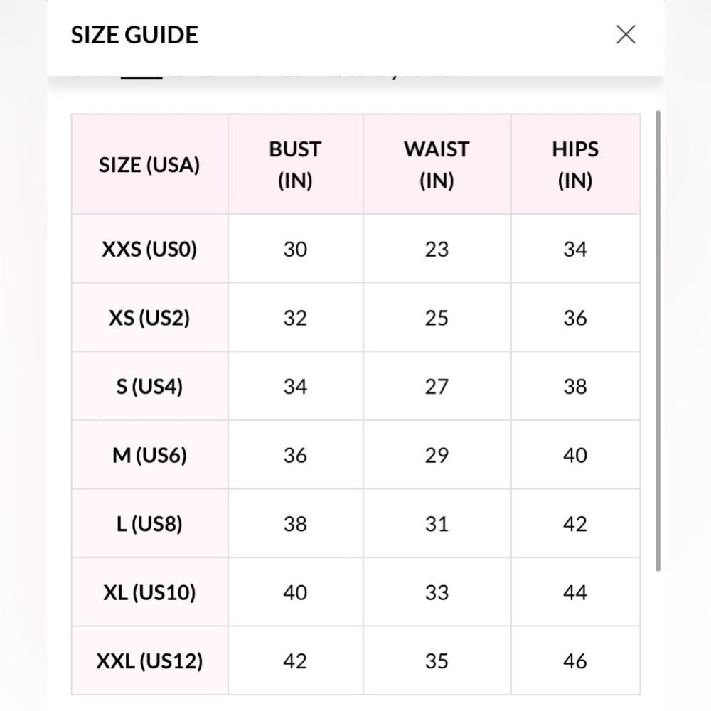
Task: Click waist value 23 for XXS
Action: coord(437,249)
